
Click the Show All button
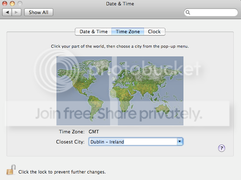pyautogui.click(x=39, y=12)
